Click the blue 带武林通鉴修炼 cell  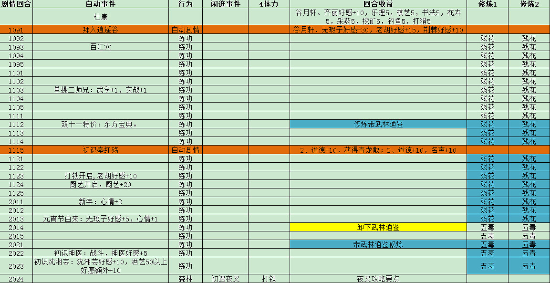378,245
